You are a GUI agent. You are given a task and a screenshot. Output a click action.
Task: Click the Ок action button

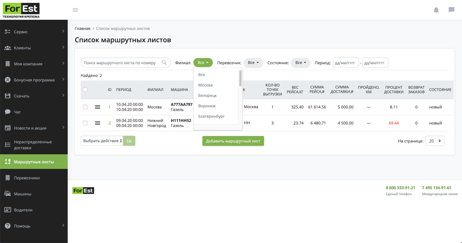pyautogui.click(x=129, y=141)
